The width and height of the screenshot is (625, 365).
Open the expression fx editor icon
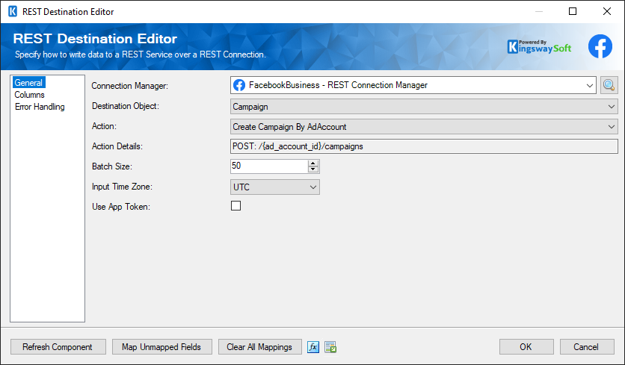(313, 347)
